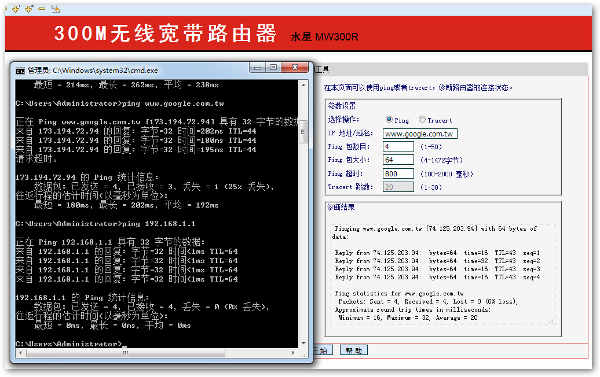Click the cmd reply line with 时间=180ms
The height and width of the screenshot is (377, 600).
point(136,141)
